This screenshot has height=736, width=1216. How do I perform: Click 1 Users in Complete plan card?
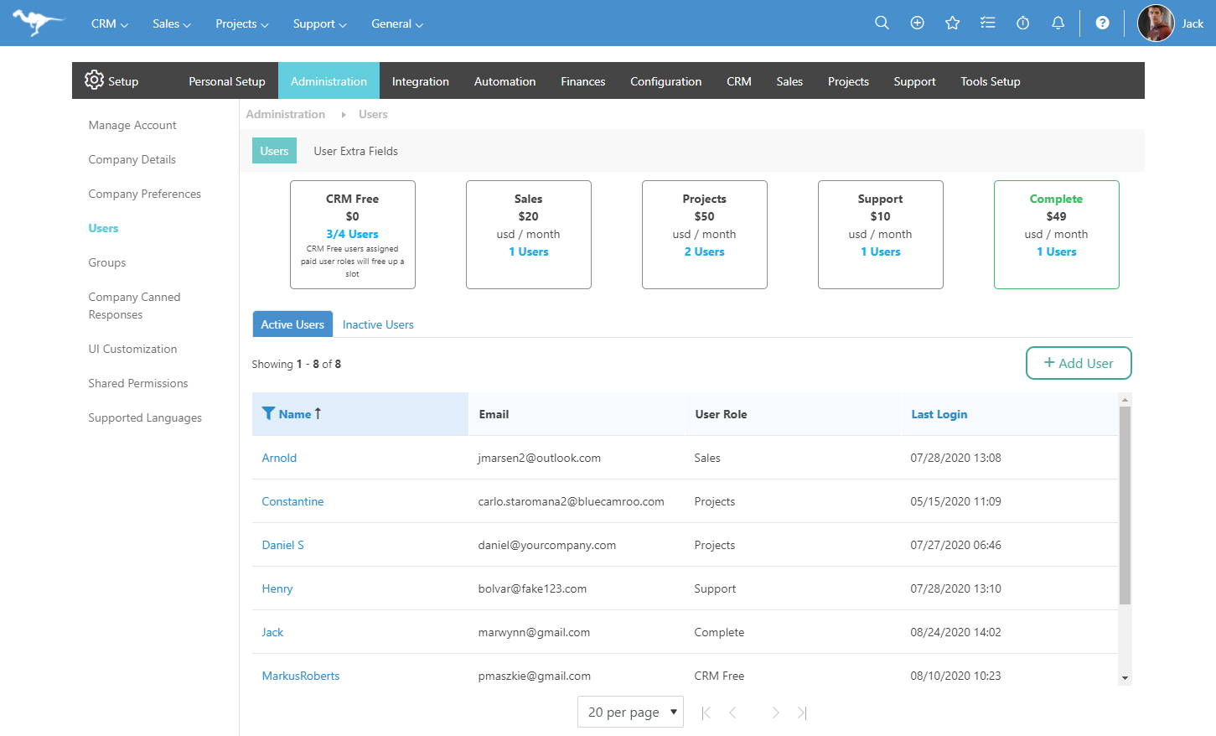pos(1056,251)
